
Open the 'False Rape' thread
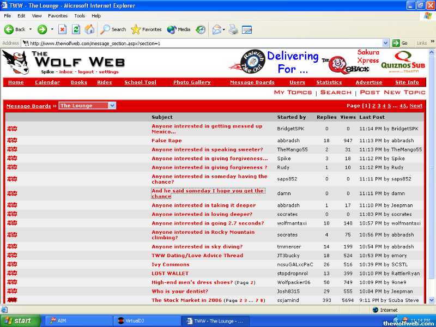(166, 141)
